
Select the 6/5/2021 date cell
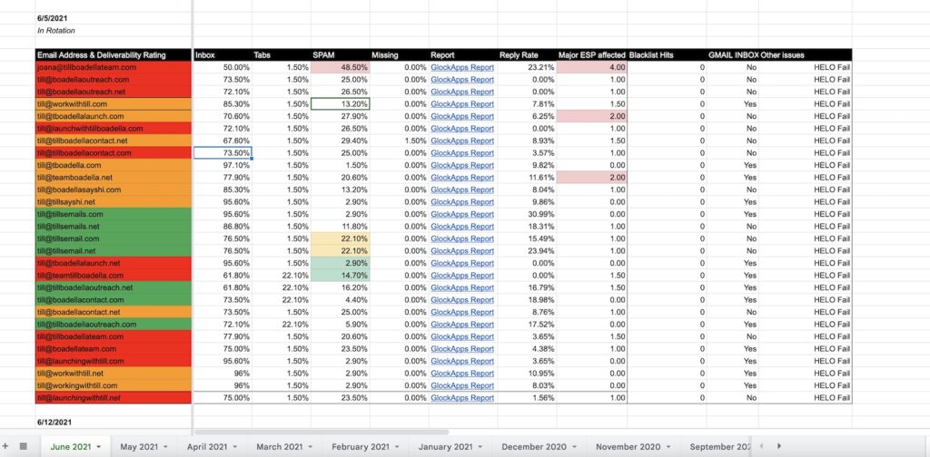[x=114, y=18]
